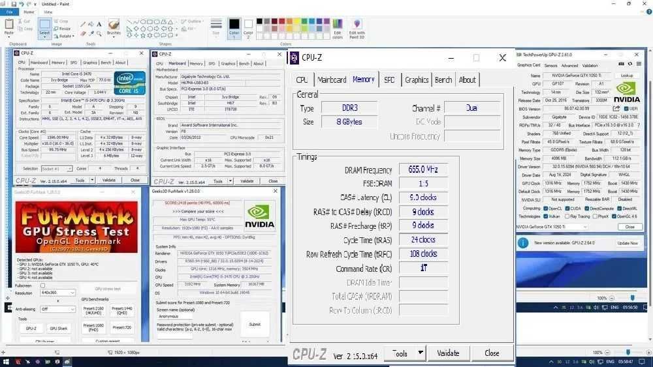
Task: Click the Brushes icon in Paint ribbon
Action: tap(114, 24)
